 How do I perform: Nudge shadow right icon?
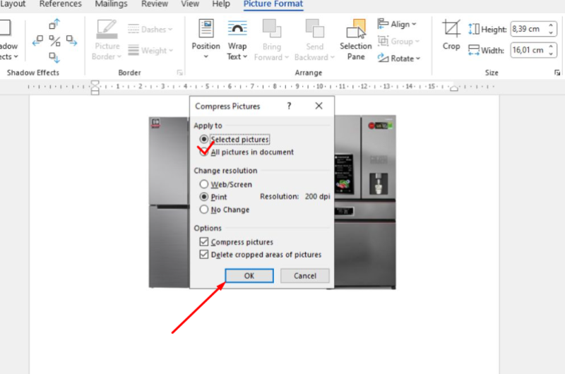tap(71, 41)
